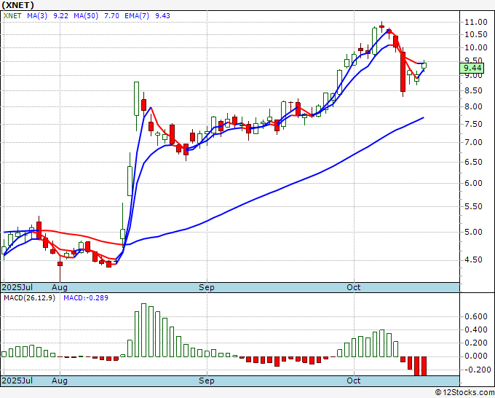Click the 7.00 price axis label
The image size is (495, 398).
click(x=474, y=143)
